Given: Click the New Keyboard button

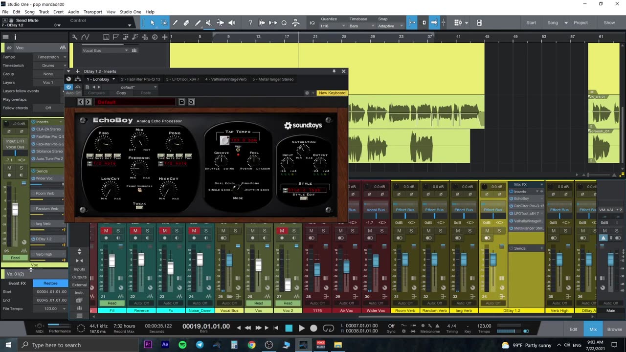Looking at the screenshot, I should tap(332, 93).
